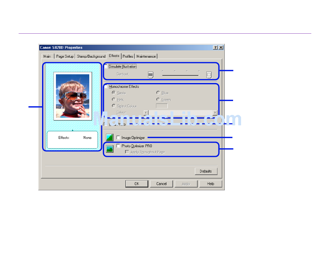This screenshot has width=330, height=275.
Task: Toggle Apply Throughout Page checkbox
Action: coord(127,152)
